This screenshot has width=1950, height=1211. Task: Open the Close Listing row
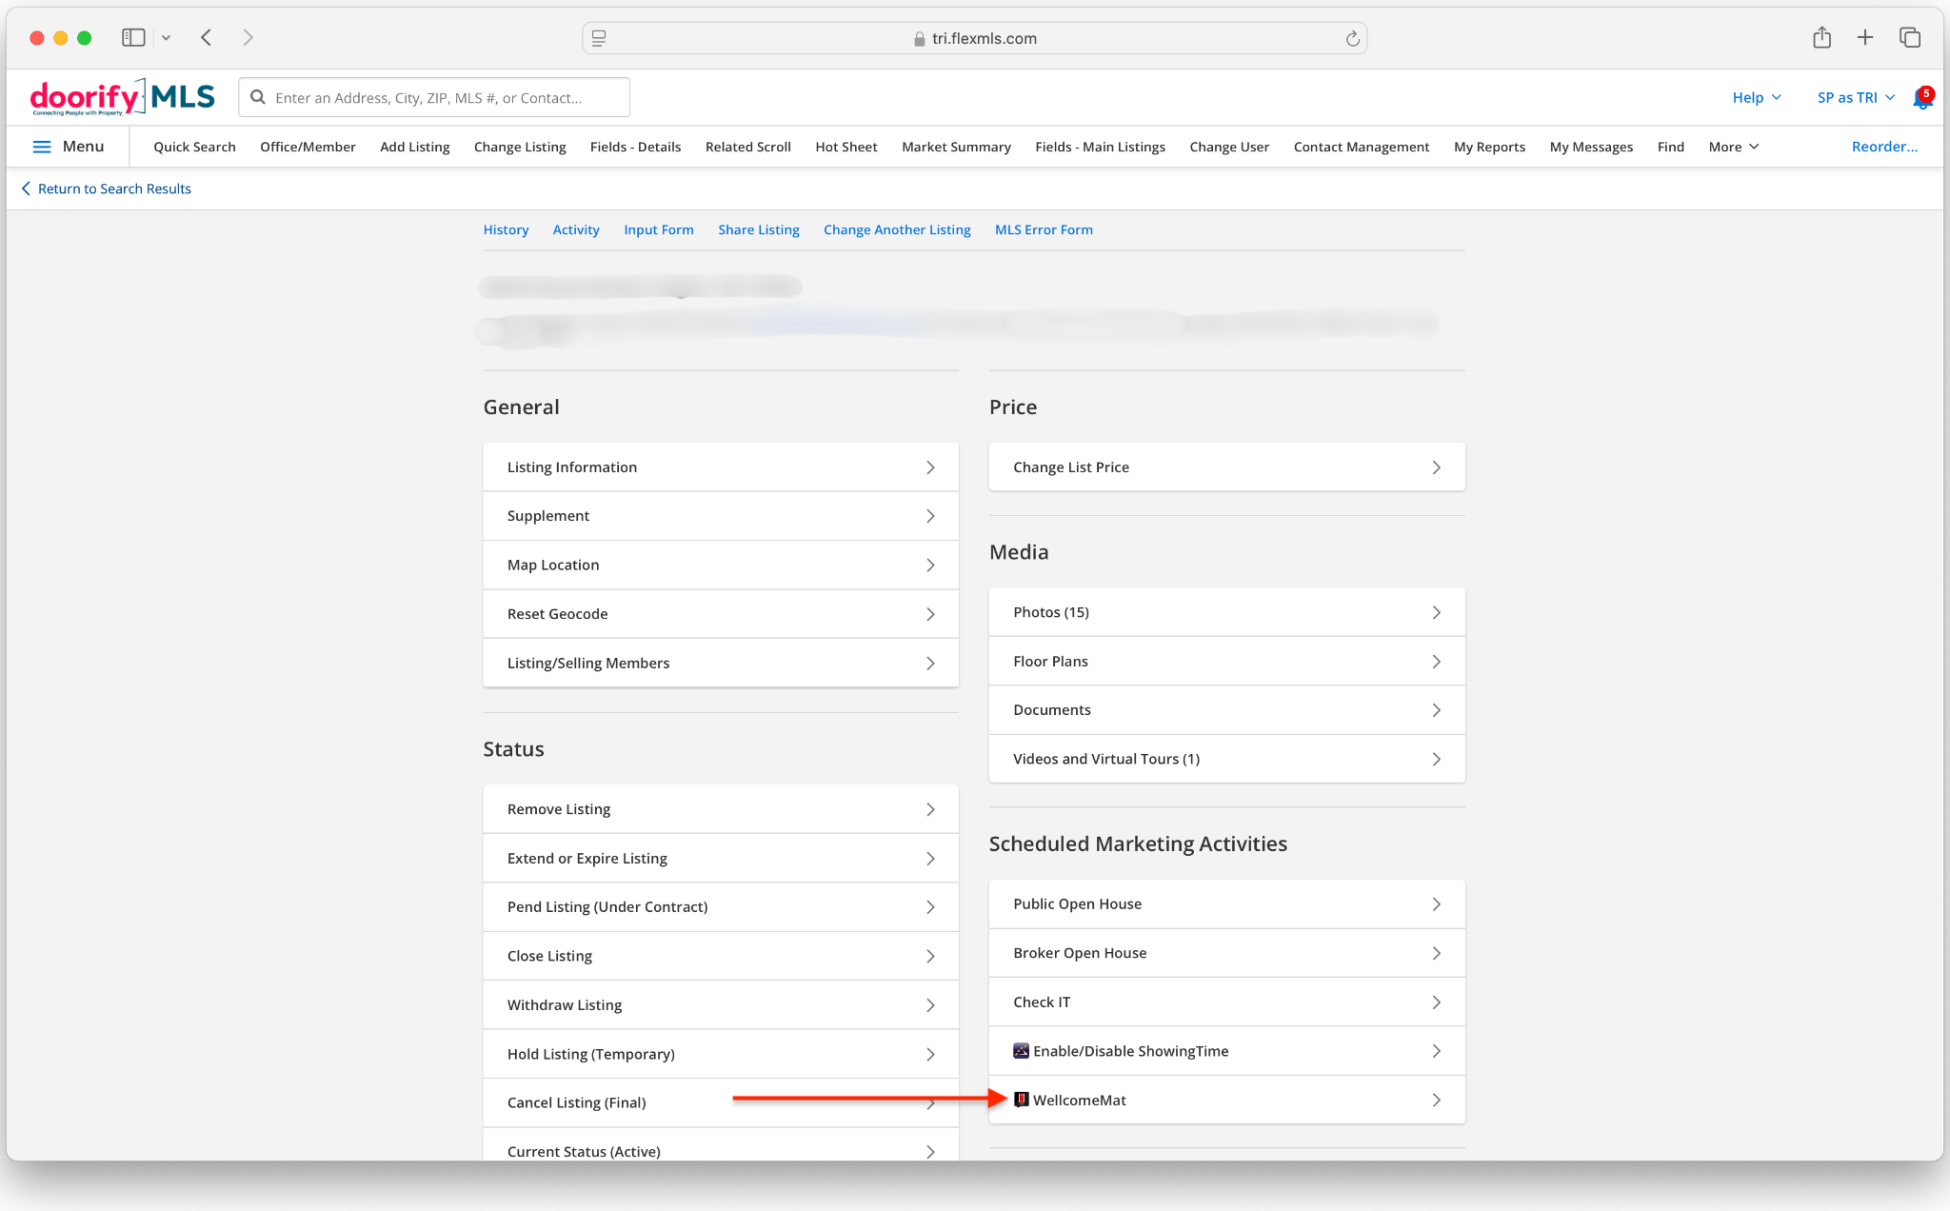click(721, 956)
